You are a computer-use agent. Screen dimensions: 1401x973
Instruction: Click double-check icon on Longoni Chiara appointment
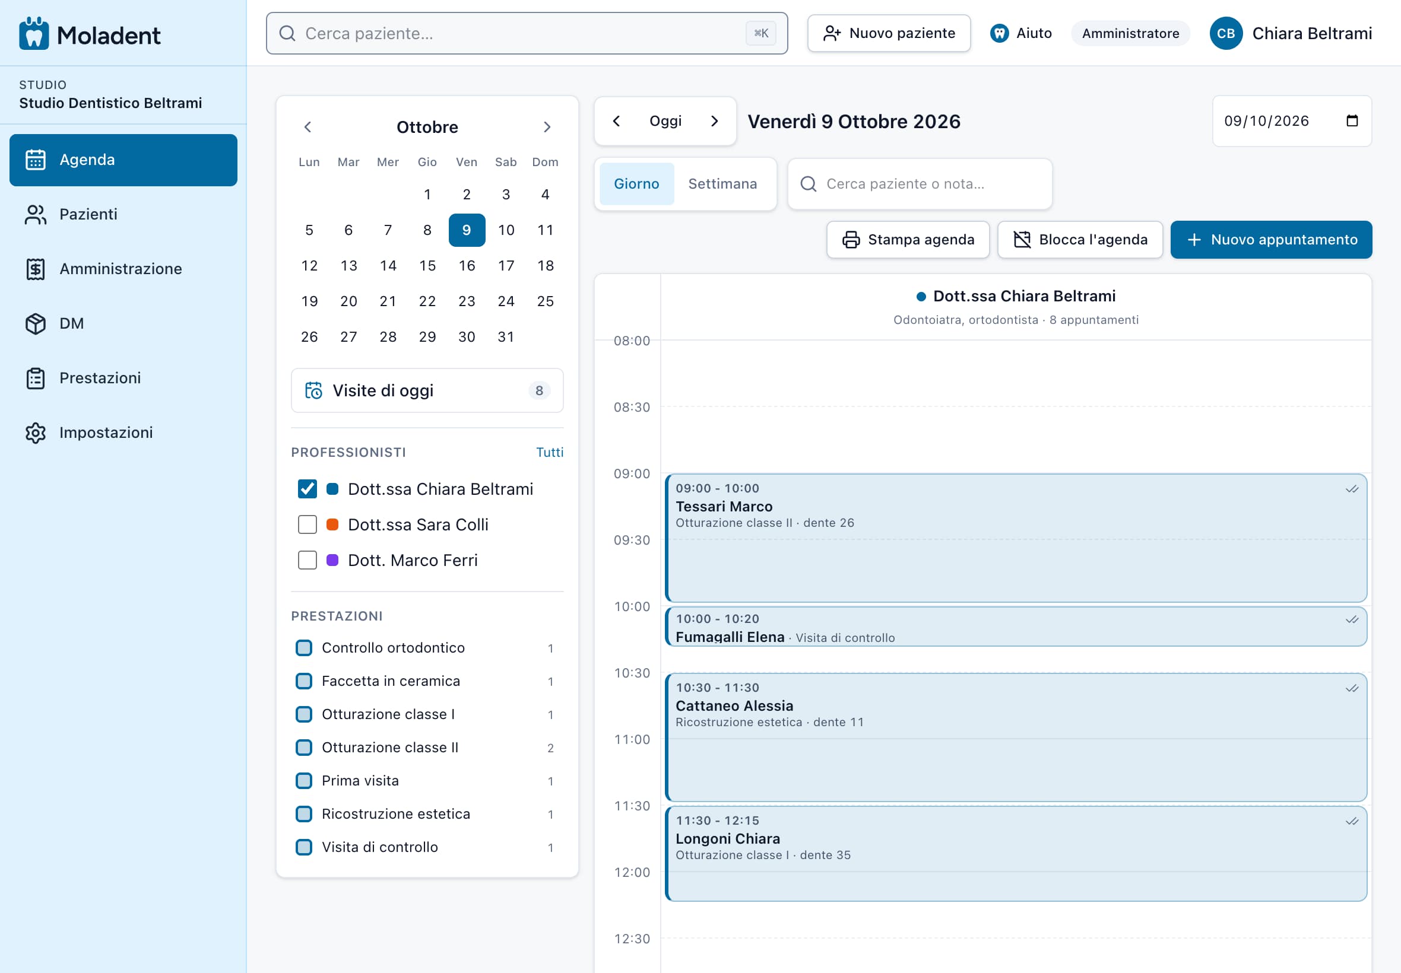pos(1352,821)
